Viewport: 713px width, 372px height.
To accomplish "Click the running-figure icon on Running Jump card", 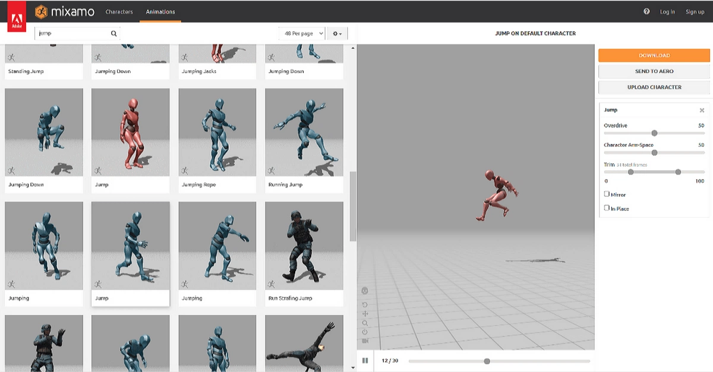I will point(272,170).
